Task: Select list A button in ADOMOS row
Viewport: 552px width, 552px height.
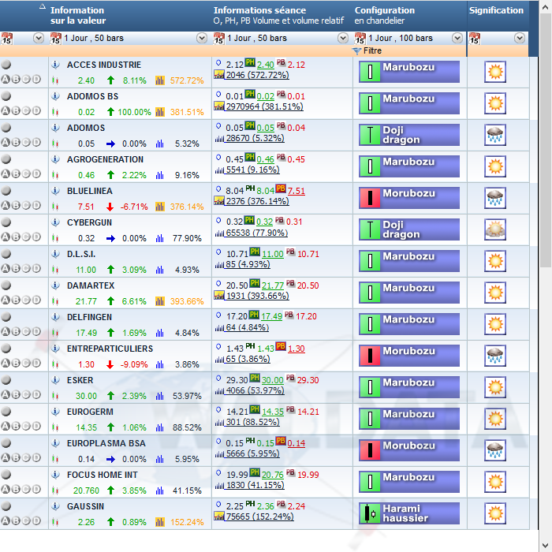Action: [x=6, y=142]
